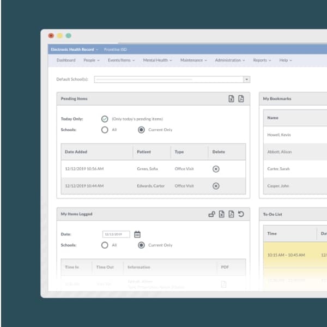Toggle the Today Only checkbox
This screenshot has width=327, height=327.
(x=105, y=119)
